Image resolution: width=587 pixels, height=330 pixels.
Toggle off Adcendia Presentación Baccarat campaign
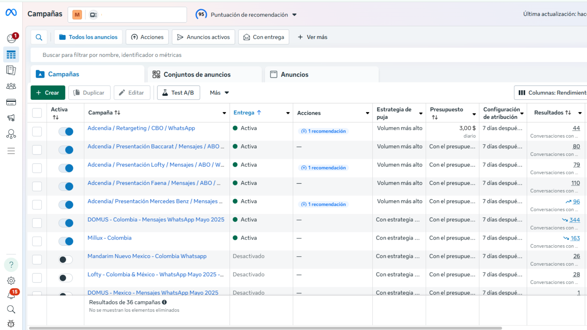coord(66,150)
